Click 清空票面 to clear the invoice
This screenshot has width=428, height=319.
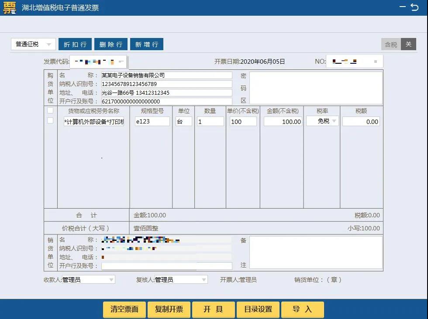tap(124, 309)
